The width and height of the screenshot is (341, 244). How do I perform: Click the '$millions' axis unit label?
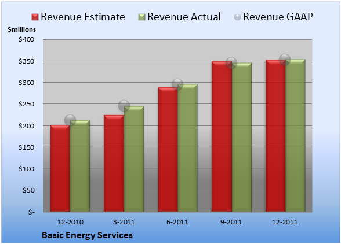click(21, 29)
